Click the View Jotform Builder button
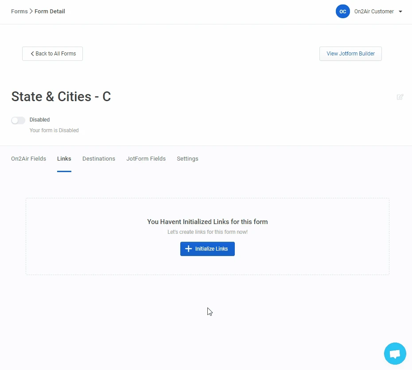 tap(350, 54)
